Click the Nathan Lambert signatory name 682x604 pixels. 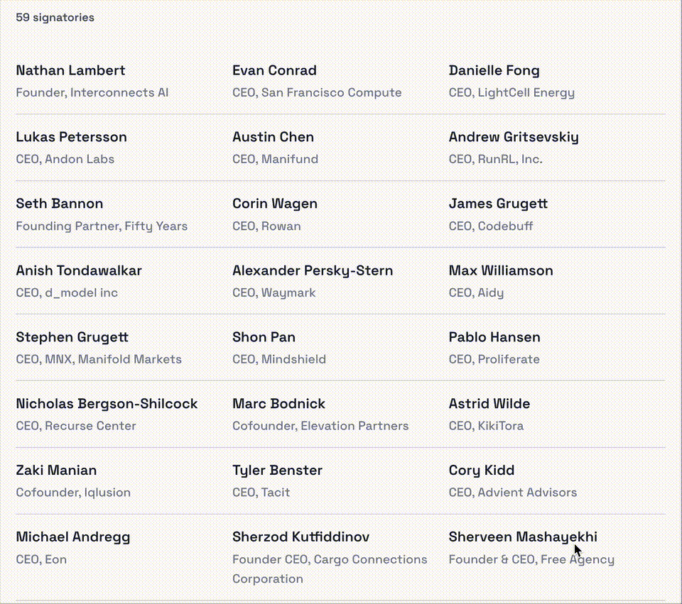pos(70,70)
